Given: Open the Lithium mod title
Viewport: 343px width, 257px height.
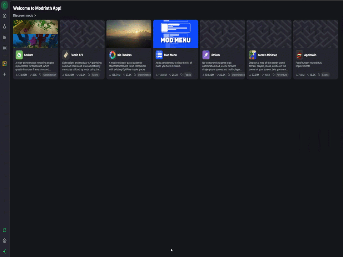Looking at the screenshot, I should coord(215,55).
